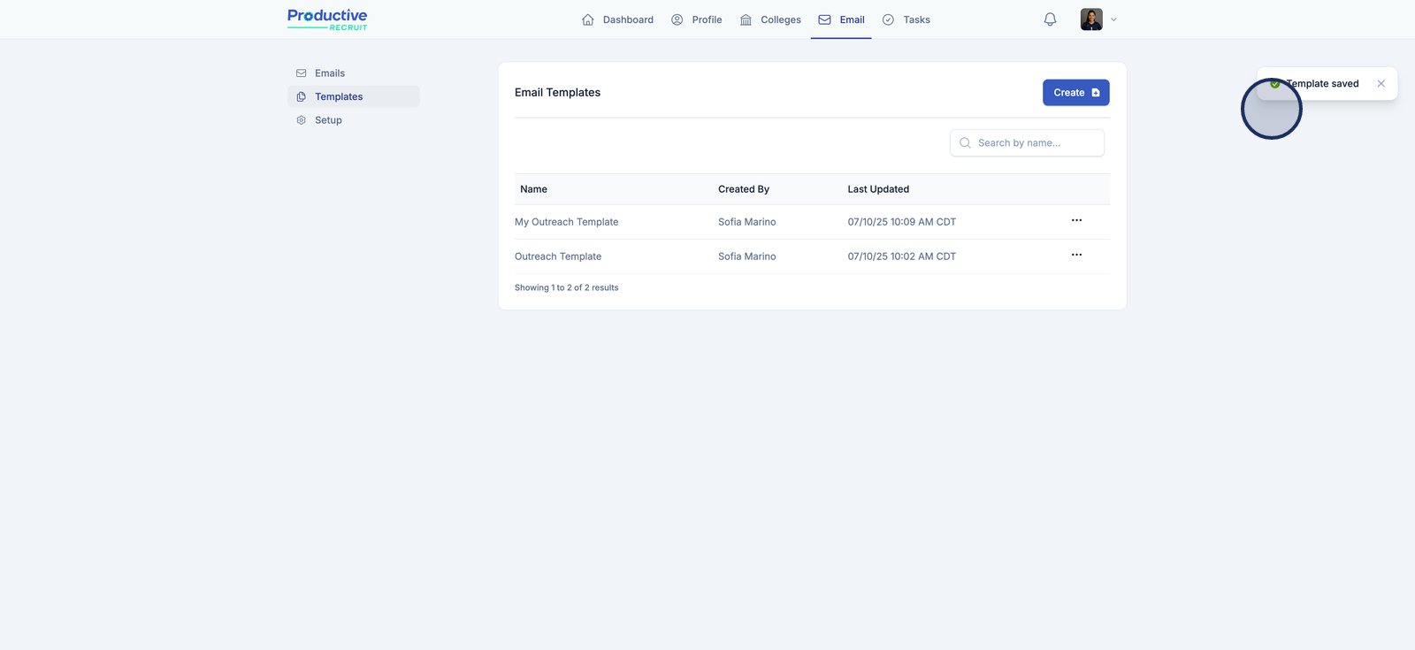The height and width of the screenshot is (650, 1415).
Task: Open options menu for Outreach Template row
Action: point(1076,255)
